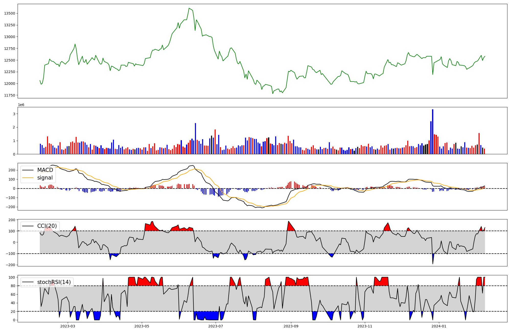Click the tallest blue volume bar
Image resolution: width=511 pixels, height=332 pixels.
tap(433, 132)
